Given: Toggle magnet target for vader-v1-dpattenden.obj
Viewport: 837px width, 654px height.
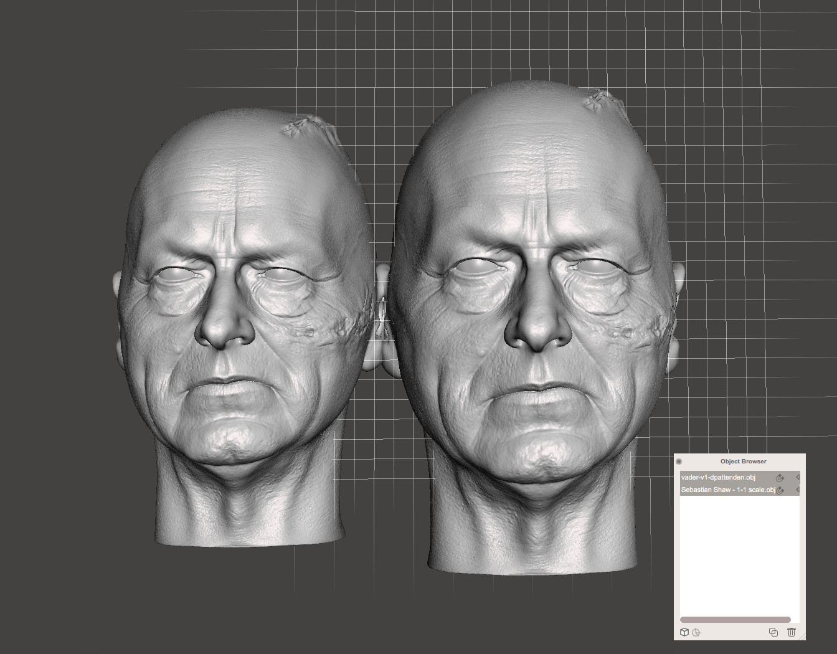Looking at the screenshot, I should (780, 478).
